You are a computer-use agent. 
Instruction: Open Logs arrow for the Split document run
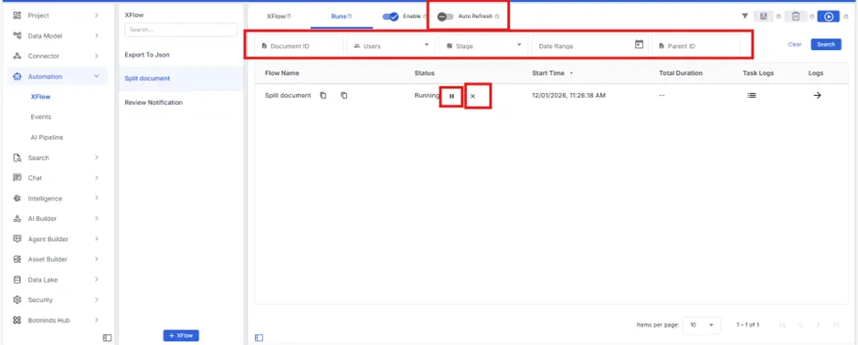(817, 96)
